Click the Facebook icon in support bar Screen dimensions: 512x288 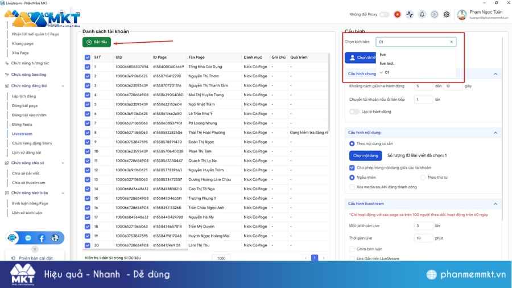click(42, 238)
